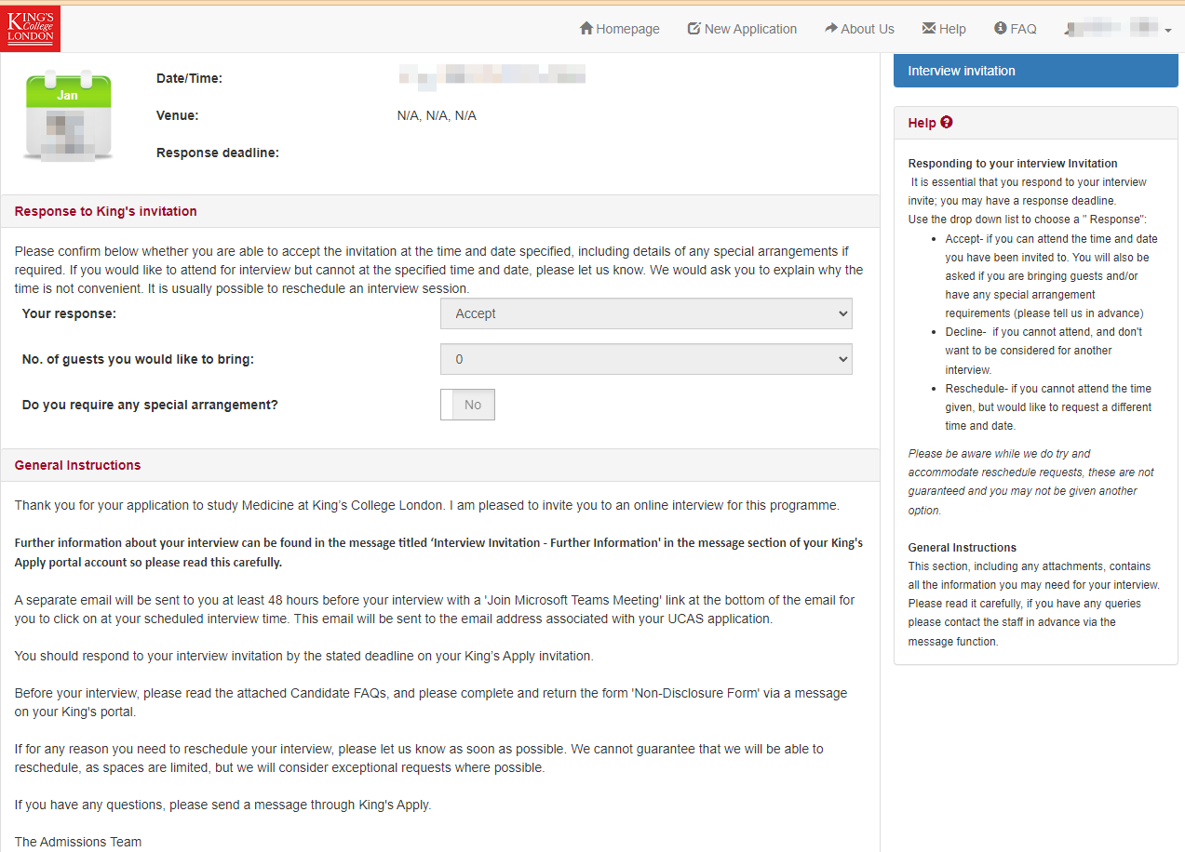The image size is (1185, 852).
Task: Open the user account dropdown menu
Action: [1117, 29]
